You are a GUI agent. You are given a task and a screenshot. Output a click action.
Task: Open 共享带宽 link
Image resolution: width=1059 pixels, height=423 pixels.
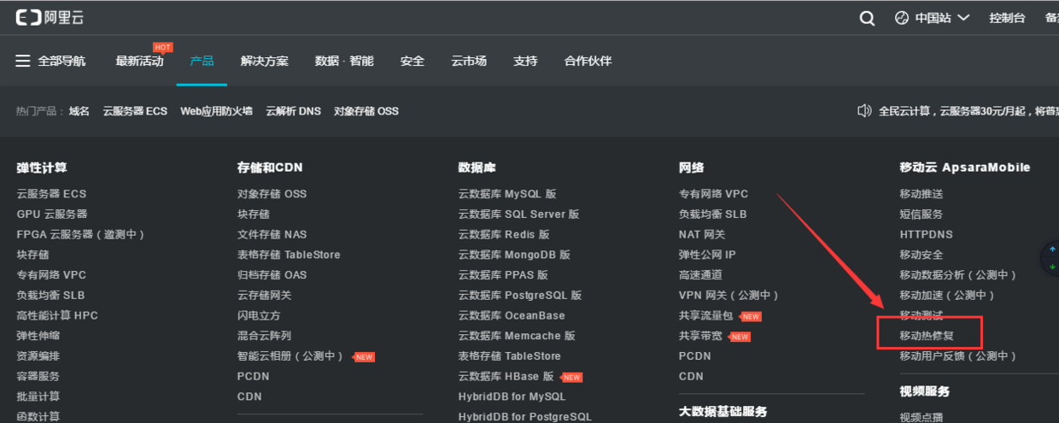pos(700,336)
